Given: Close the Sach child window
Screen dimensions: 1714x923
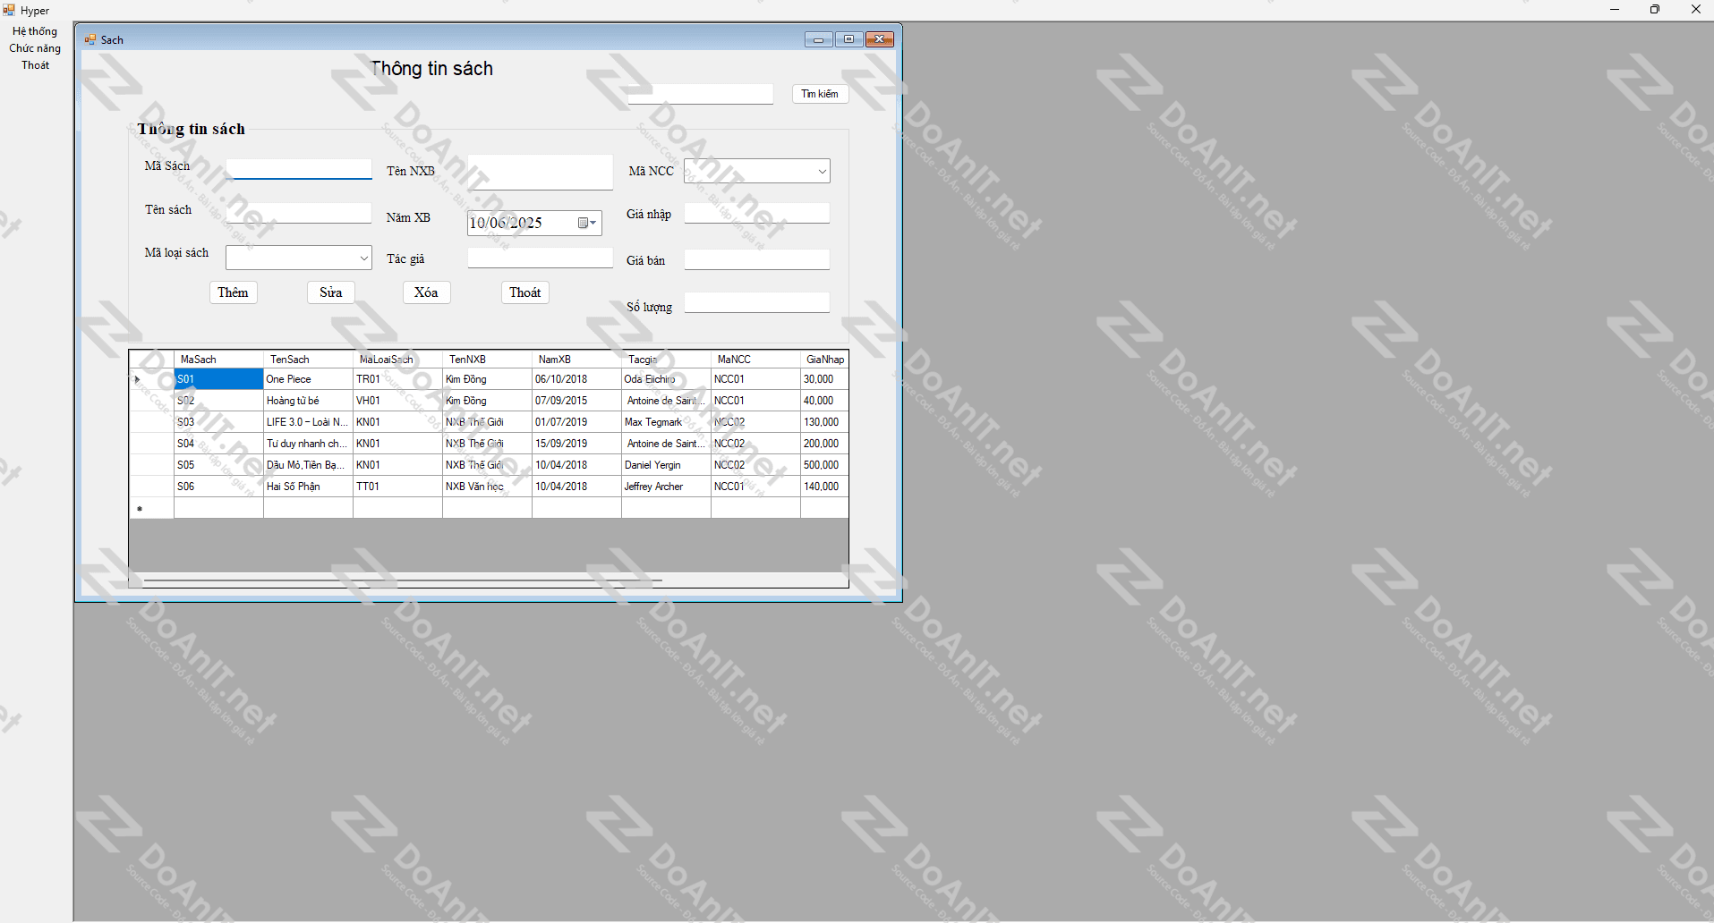Looking at the screenshot, I should pyautogui.click(x=880, y=39).
